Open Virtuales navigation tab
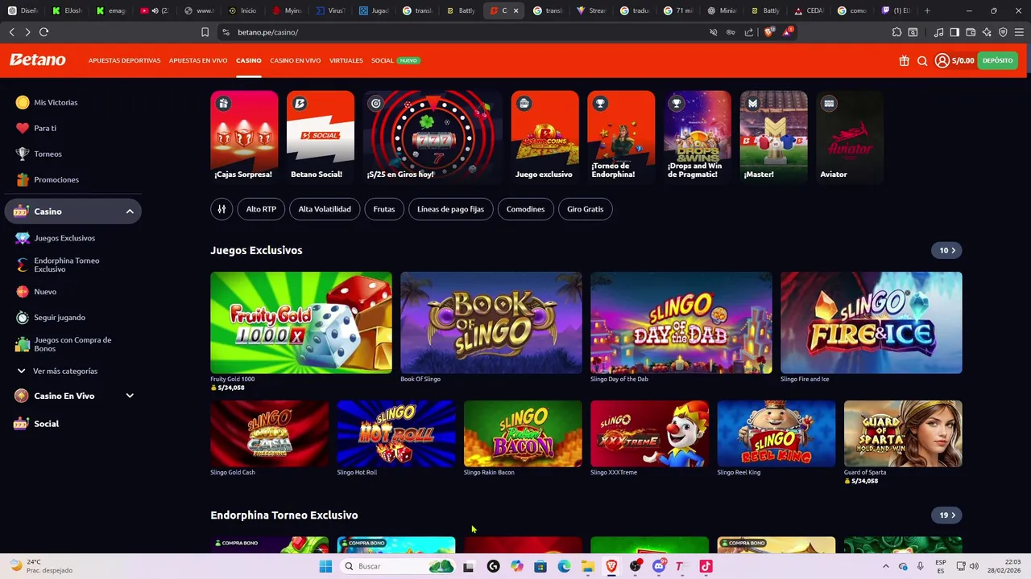The height and width of the screenshot is (579, 1031). click(346, 60)
